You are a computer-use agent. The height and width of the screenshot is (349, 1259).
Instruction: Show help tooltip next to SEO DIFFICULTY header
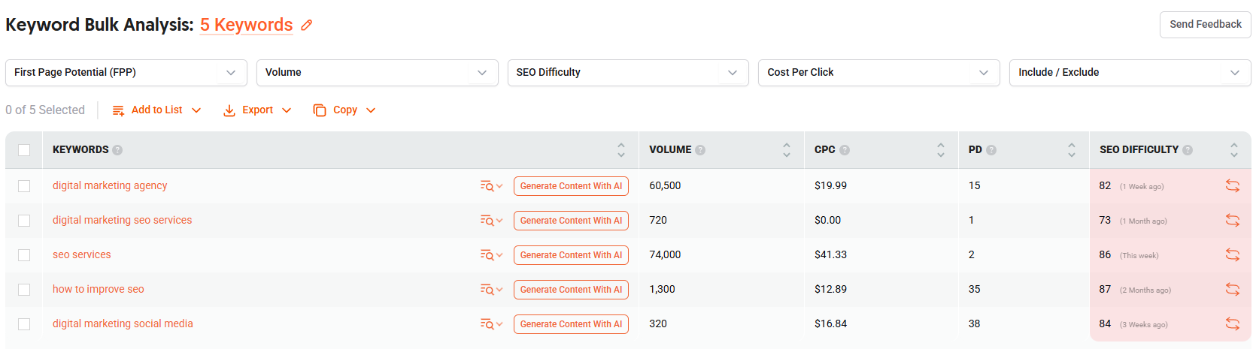click(1188, 150)
